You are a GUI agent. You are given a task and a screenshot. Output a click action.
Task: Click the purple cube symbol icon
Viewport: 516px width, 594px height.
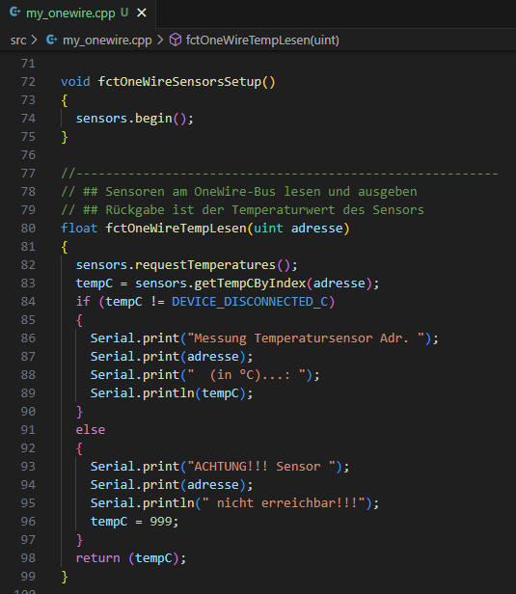[175, 40]
